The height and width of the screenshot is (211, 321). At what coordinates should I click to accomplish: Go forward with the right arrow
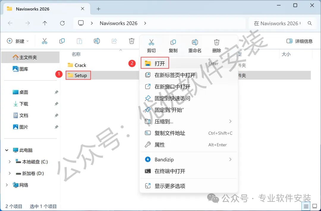(x=27, y=23)
